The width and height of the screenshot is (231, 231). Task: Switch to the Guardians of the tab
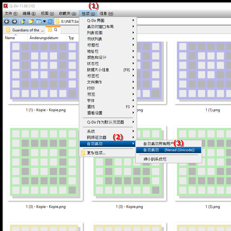coord(24,30)
